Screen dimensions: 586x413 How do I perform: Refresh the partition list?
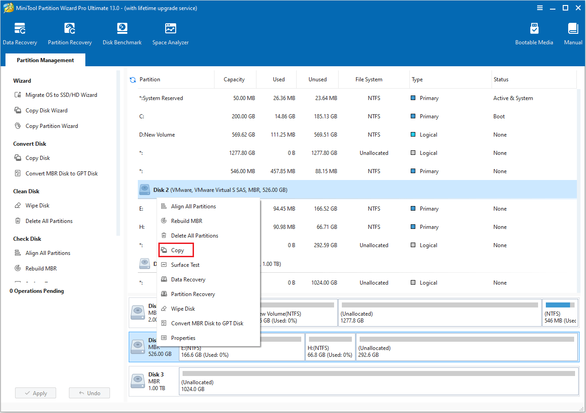click(133, 79)
